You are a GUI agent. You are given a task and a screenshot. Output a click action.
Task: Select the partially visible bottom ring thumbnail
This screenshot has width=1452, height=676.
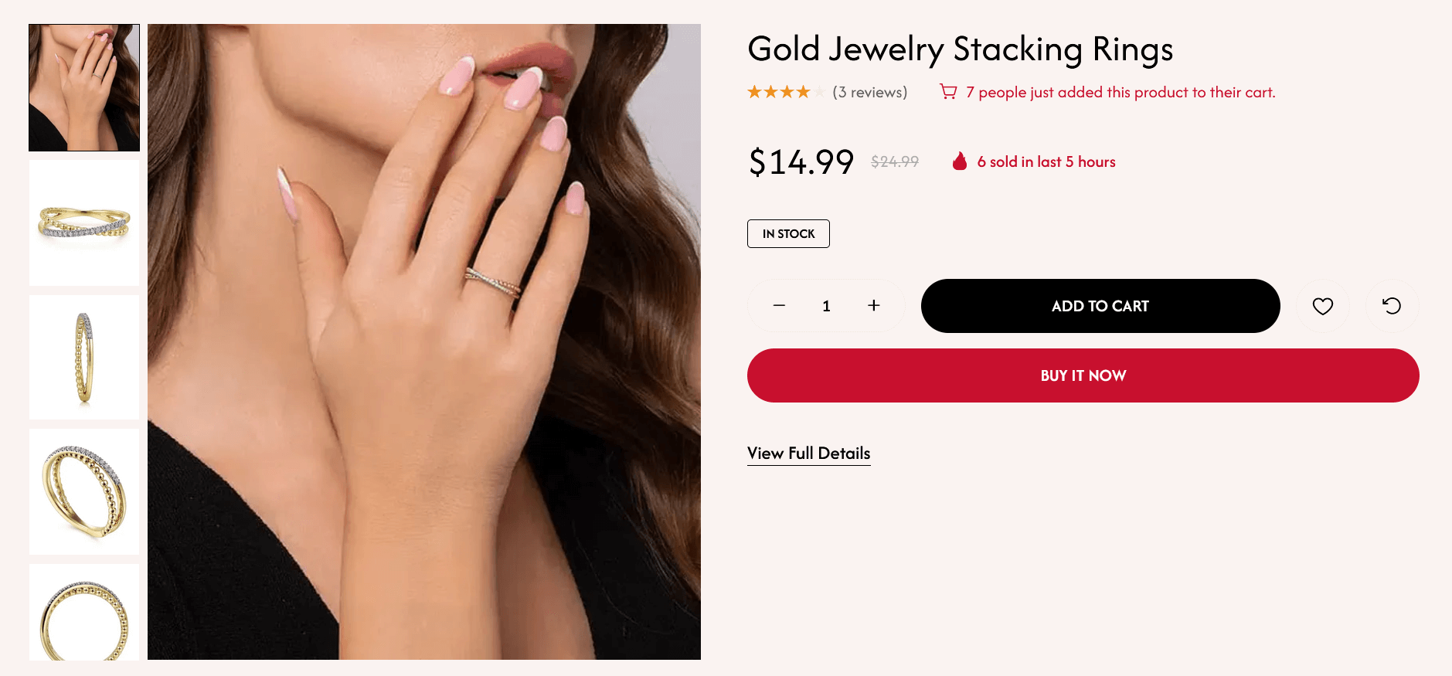(x=84, y=612)
